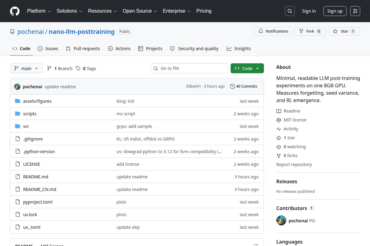The height and width of the screenshot is (246, 370).
Task: Open the Insights tab
Action: point(239,49)
